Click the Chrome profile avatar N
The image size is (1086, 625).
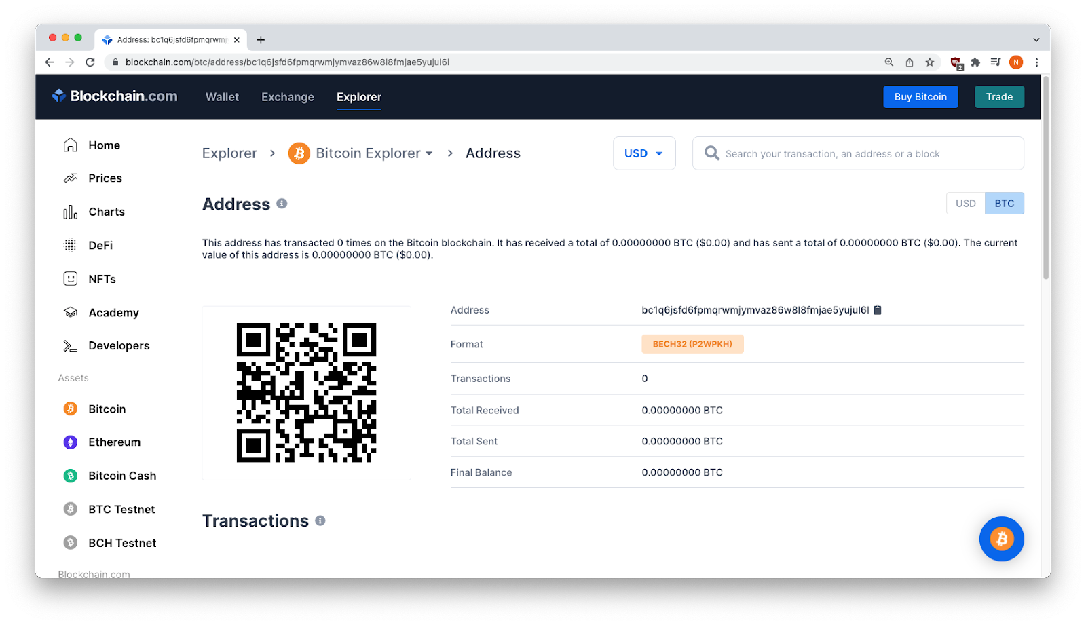pos(1016,62)
